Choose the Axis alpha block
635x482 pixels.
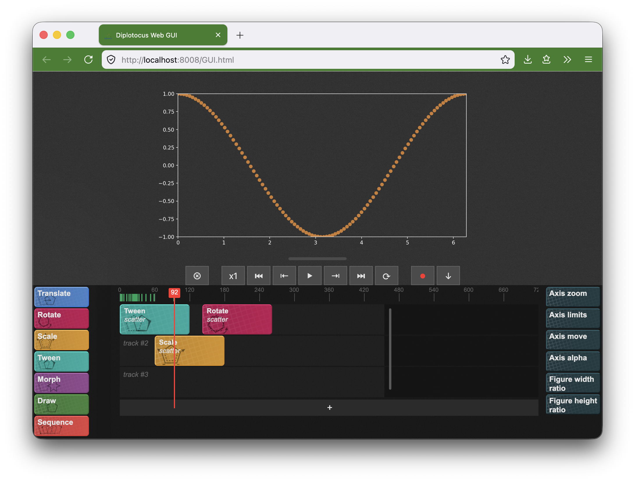click(x=573, y=361)
